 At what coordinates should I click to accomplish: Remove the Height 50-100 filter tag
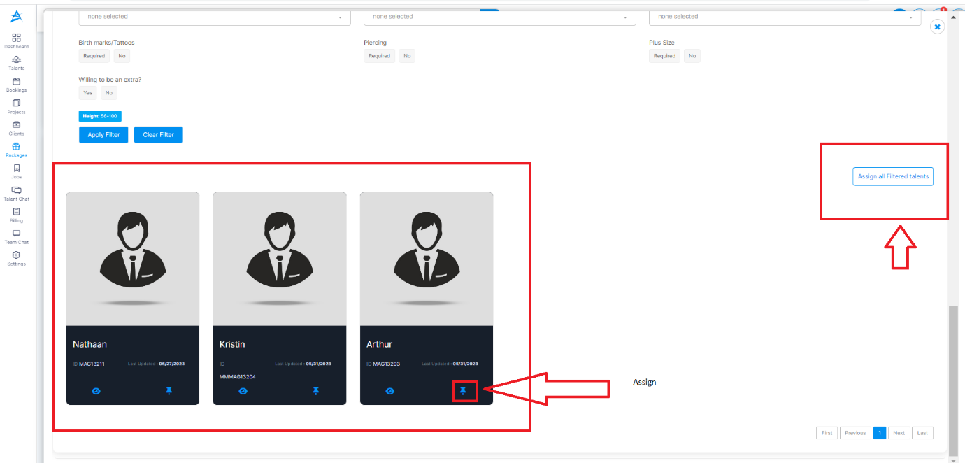click(100, 116)
